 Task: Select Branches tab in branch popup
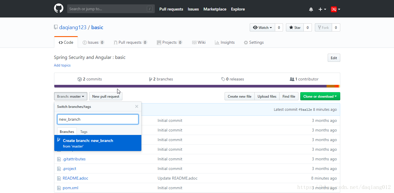click(67, 131)
